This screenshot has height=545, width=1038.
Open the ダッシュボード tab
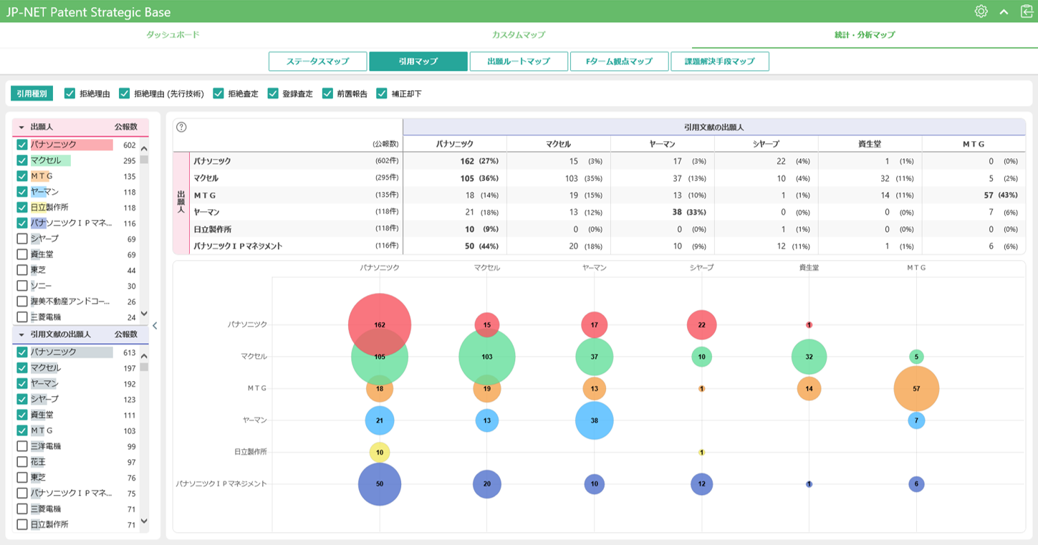tap(173, 34)
